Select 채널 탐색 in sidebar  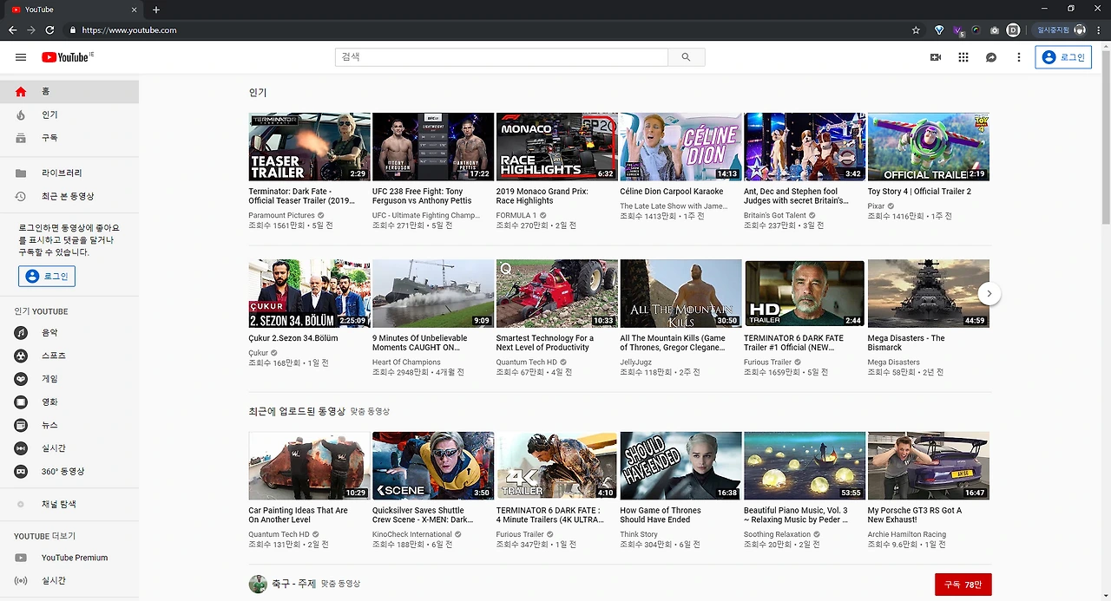click(69, 504)
